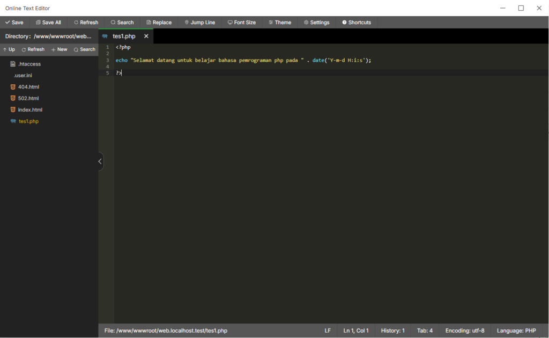Search files in the directory panel
Screen dimensions: 549x338
[x=84, y=49]
